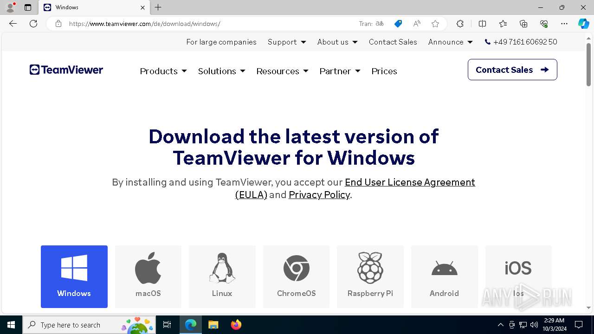
Task: Click the profile avatar icon
Action: click(10, 7)
